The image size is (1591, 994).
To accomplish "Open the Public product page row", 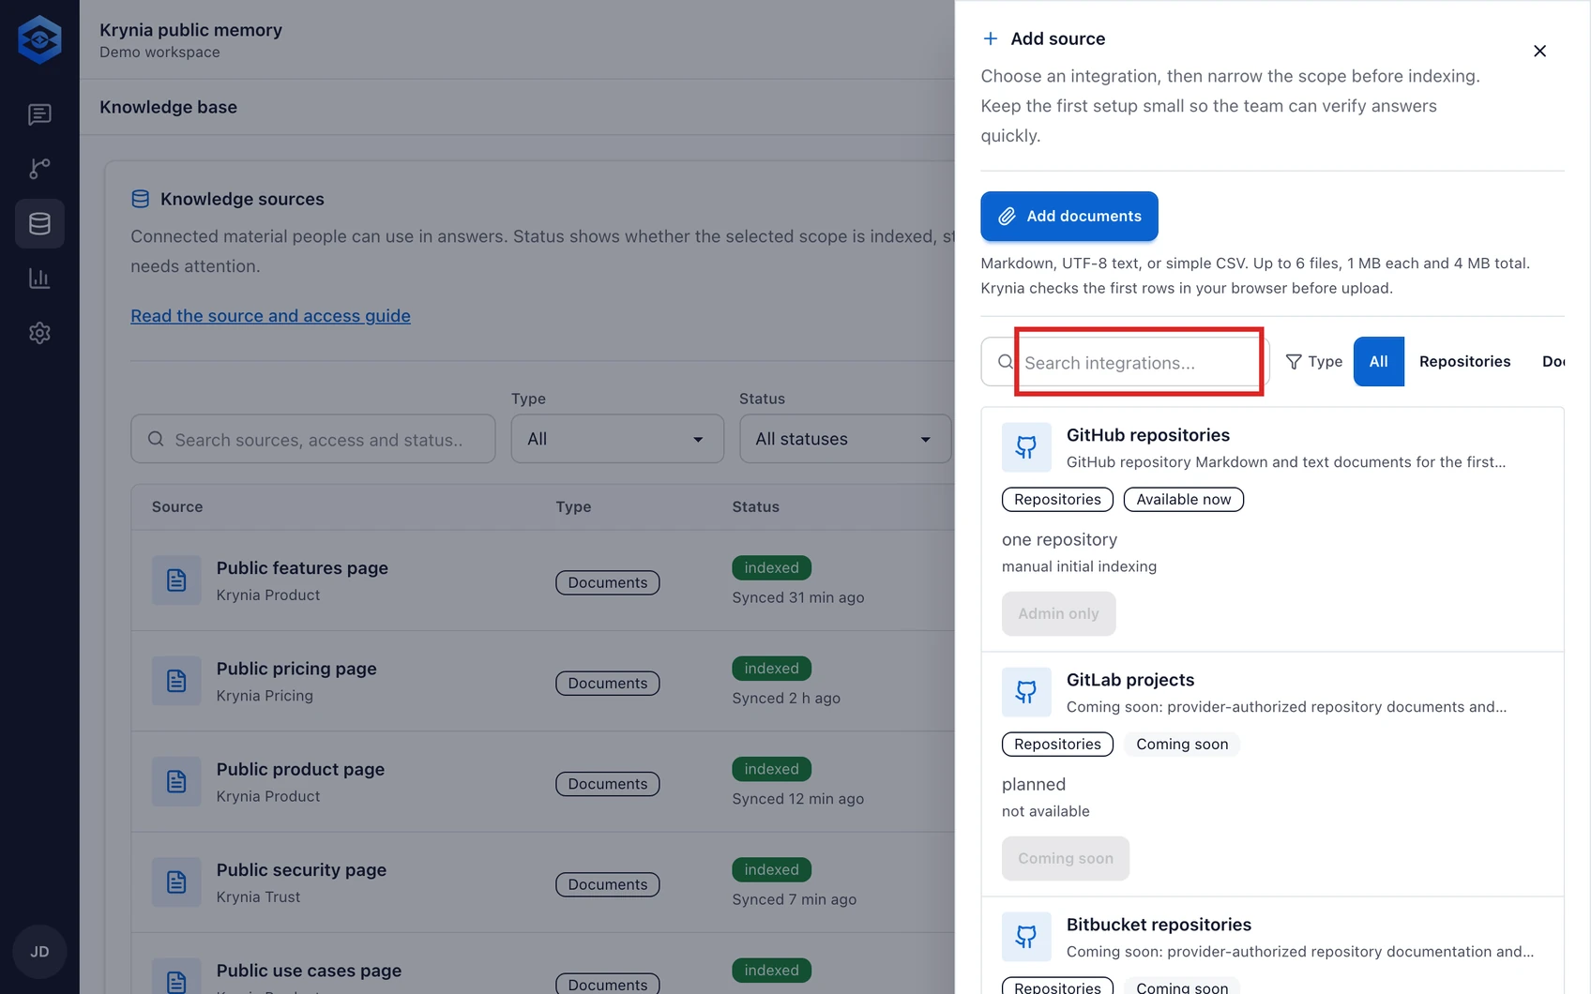I will coord(543,781).
